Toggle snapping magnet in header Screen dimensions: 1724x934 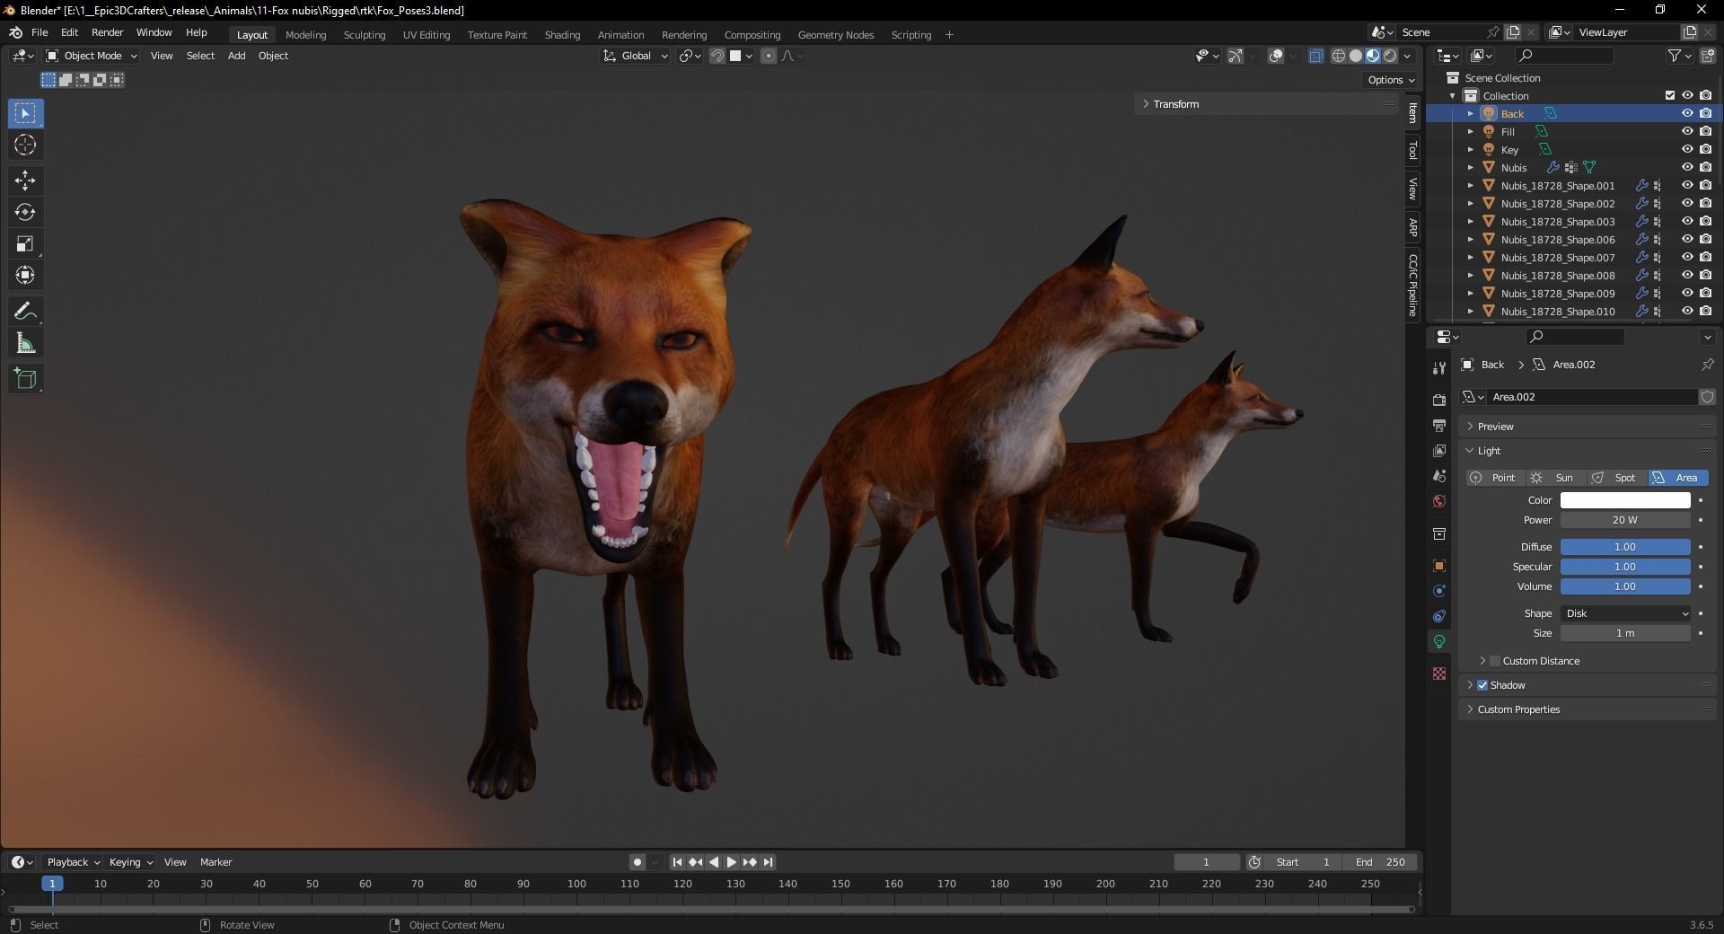717,56
